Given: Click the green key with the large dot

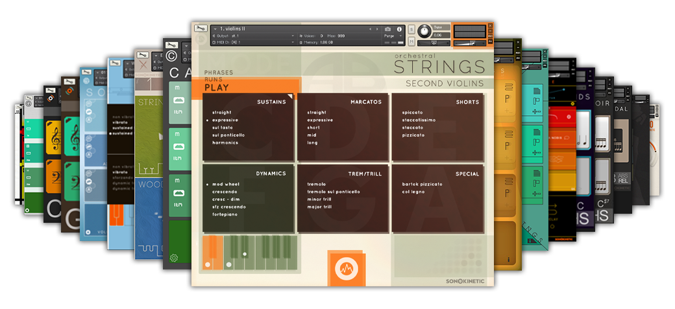Looking at the screenshot, I should pyautogui.click(x=229, y=253).
